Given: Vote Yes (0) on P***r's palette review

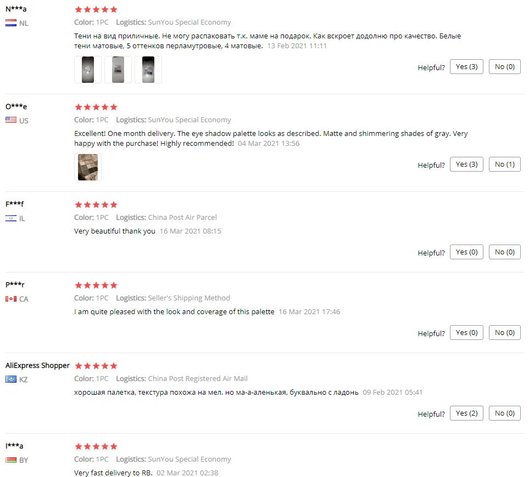Looking at the screenshot, I should [x=466, y=333].
